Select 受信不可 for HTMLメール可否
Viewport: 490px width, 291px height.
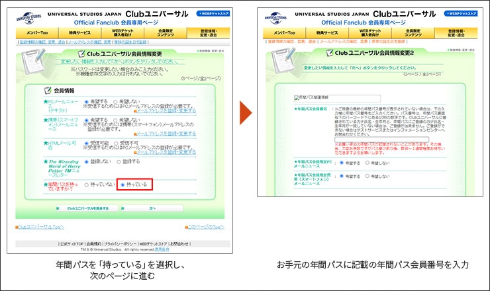point(116,143)
